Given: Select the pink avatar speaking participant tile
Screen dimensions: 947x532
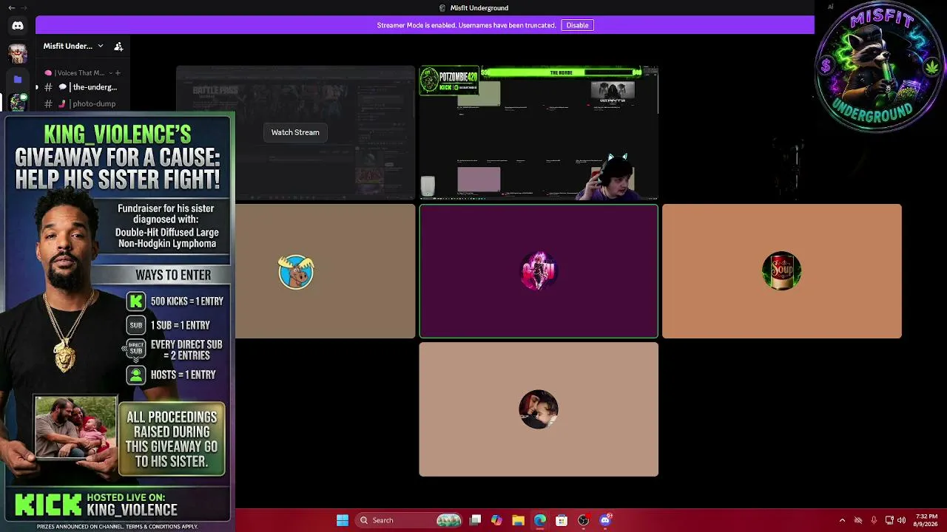Looking at the screenshot, I should click(x=539, y=271).
